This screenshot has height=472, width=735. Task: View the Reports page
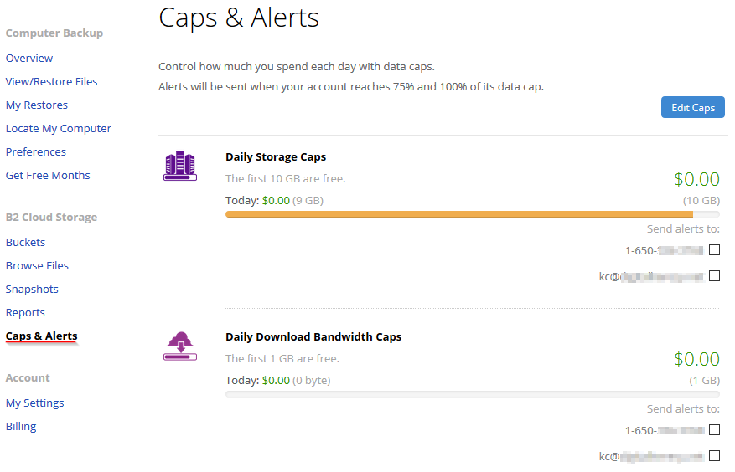[25, 312]
